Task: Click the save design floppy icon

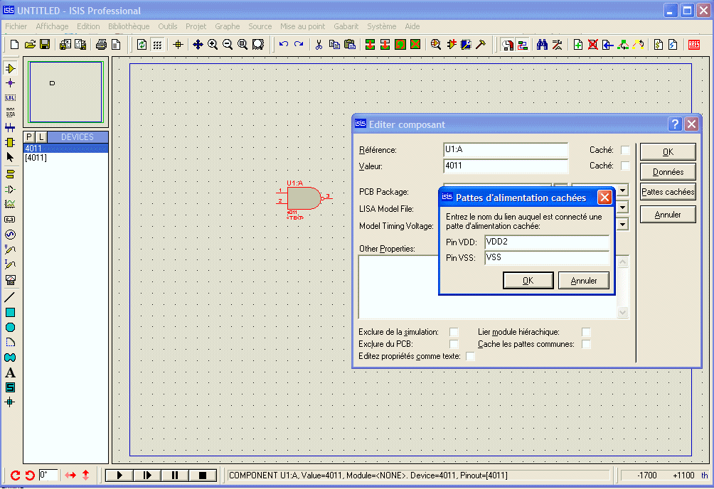Action: click(45, 45)
